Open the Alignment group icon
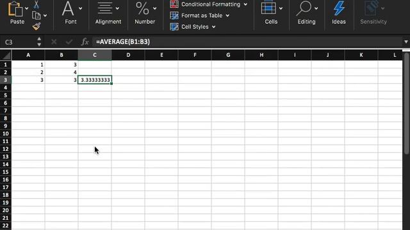The image size is (410, 230). pos(105,8)
